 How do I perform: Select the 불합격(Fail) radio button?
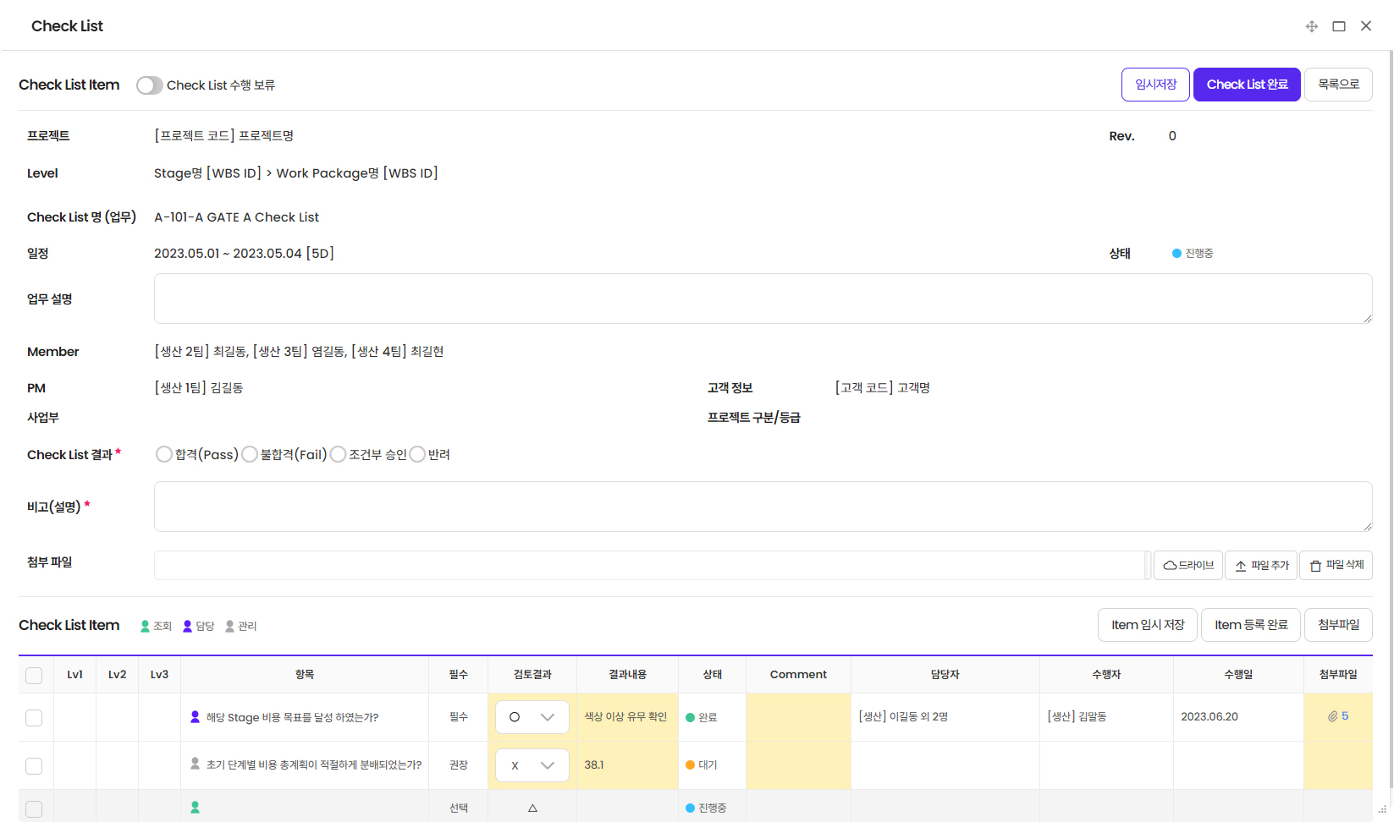[x=250, y=454]
